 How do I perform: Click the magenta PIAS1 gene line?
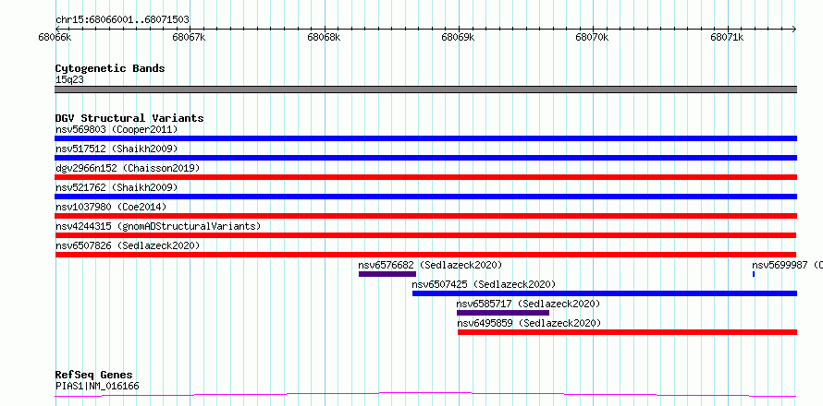click(425, 395)
